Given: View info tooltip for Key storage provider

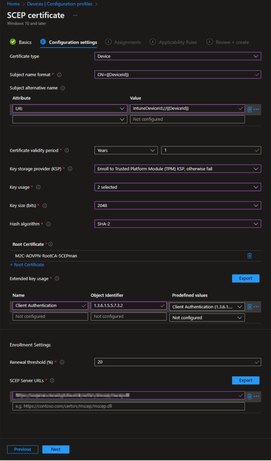Looking at the screenshot, I should coord(70,169).
